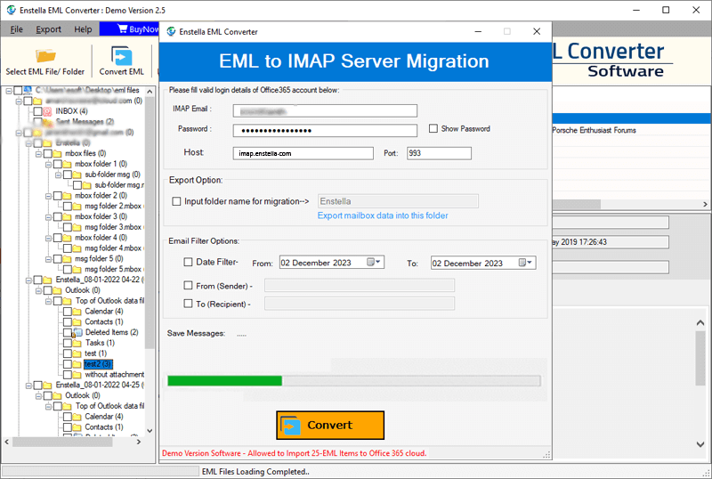Open the Help menu
712x479 pixels.
coord(83,29)
